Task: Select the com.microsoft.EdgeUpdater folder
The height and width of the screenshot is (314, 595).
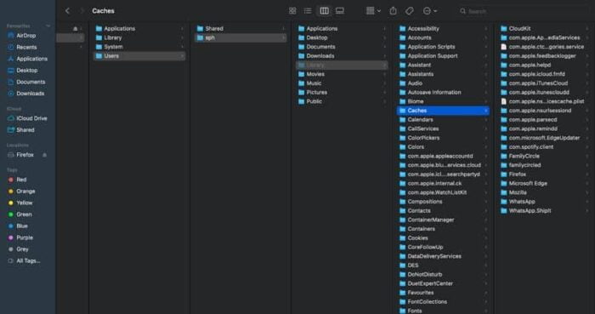Action: pos(545,138)
